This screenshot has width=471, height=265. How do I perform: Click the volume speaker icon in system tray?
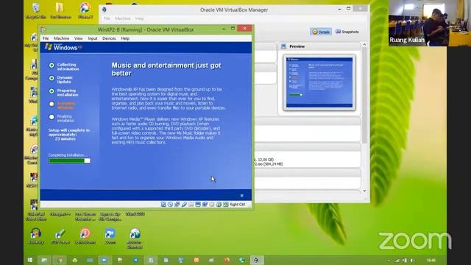[x=412, y=260]
